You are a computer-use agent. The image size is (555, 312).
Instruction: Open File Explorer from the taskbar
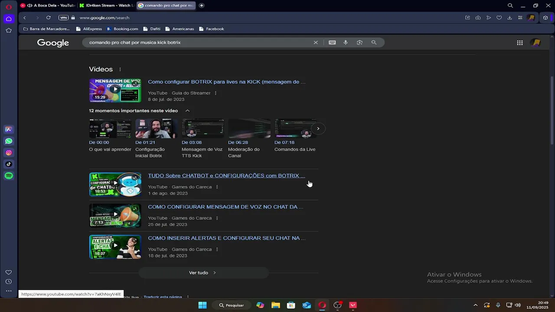276,305
